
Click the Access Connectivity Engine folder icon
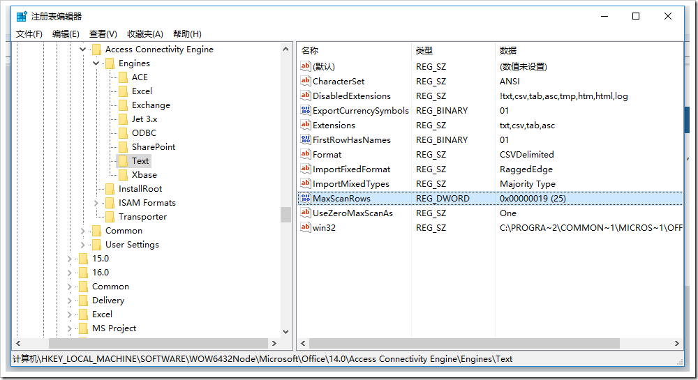96,50
